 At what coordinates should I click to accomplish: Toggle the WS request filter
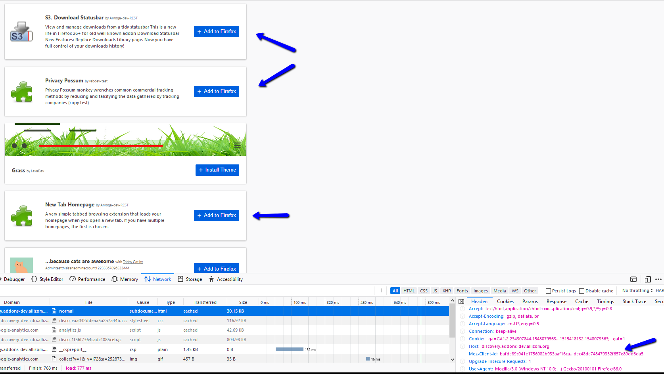(x=515, y=291)
